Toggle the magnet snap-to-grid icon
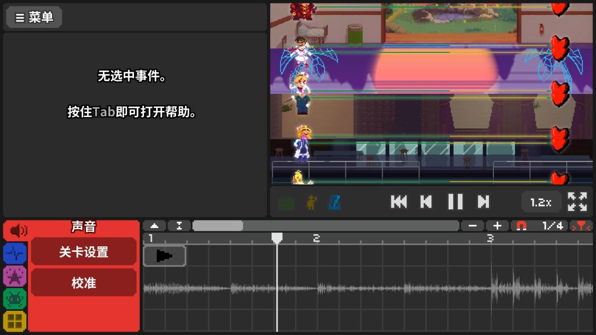This screenshot has width=596, height=335. [521, 226]
